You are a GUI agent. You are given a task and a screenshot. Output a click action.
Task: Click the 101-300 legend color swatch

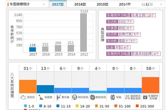[137, 106]
